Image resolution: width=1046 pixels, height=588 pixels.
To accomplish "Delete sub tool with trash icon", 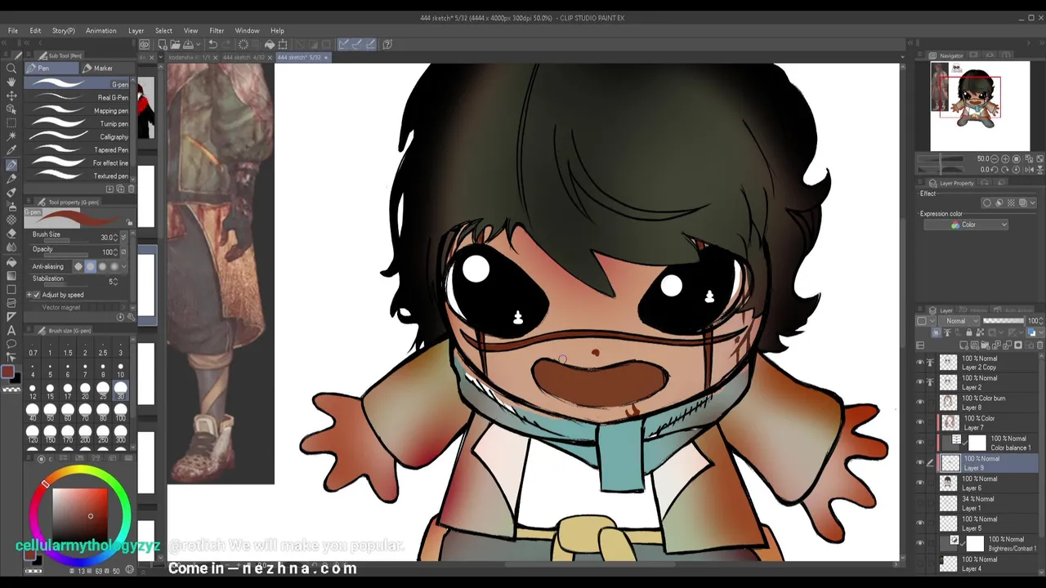I will coord(130,189).
